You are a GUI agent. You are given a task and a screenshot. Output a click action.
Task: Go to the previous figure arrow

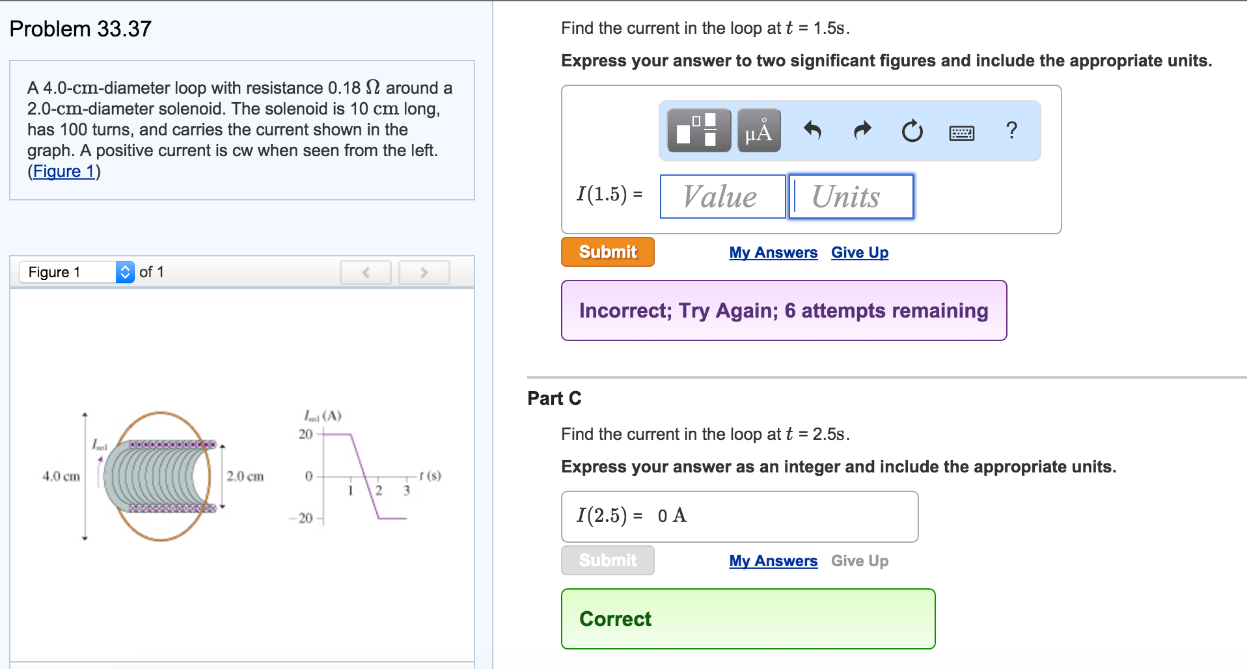click(x=366, y=273)
